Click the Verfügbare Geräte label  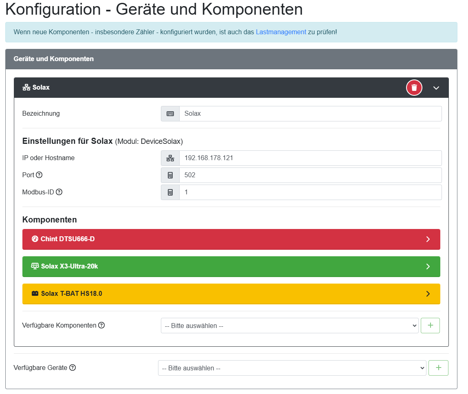coord(40,368)
